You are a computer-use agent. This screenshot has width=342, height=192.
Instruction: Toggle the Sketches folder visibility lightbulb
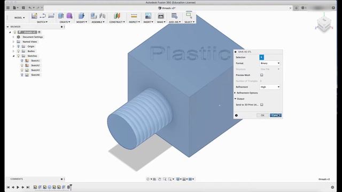click(x=18, y=56)
